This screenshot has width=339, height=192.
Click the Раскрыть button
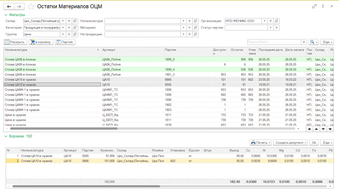pyautogui.click(x=15, y=42)
